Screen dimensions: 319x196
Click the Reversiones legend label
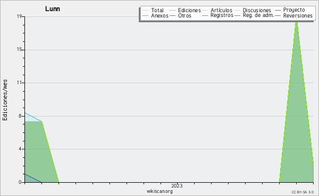point(298,15)
